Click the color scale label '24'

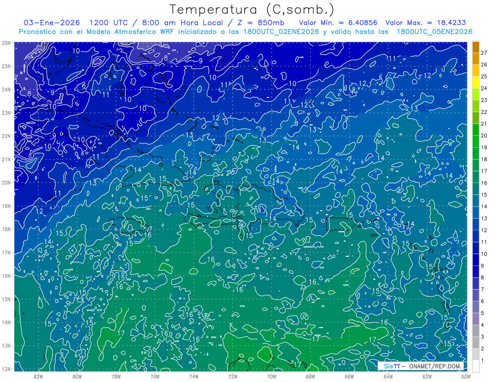[x=484, y=88]
